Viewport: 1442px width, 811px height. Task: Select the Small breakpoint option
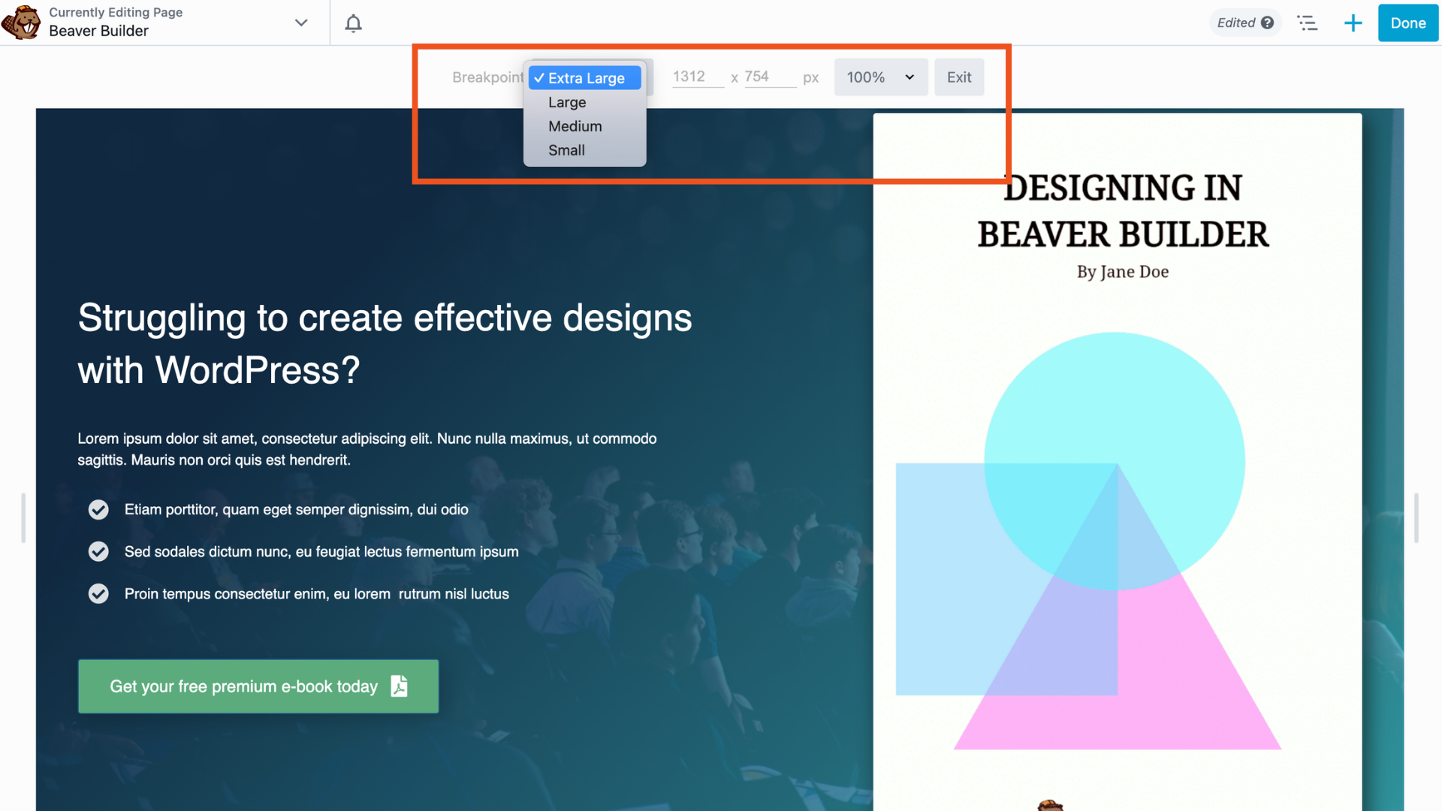(566, 150)
